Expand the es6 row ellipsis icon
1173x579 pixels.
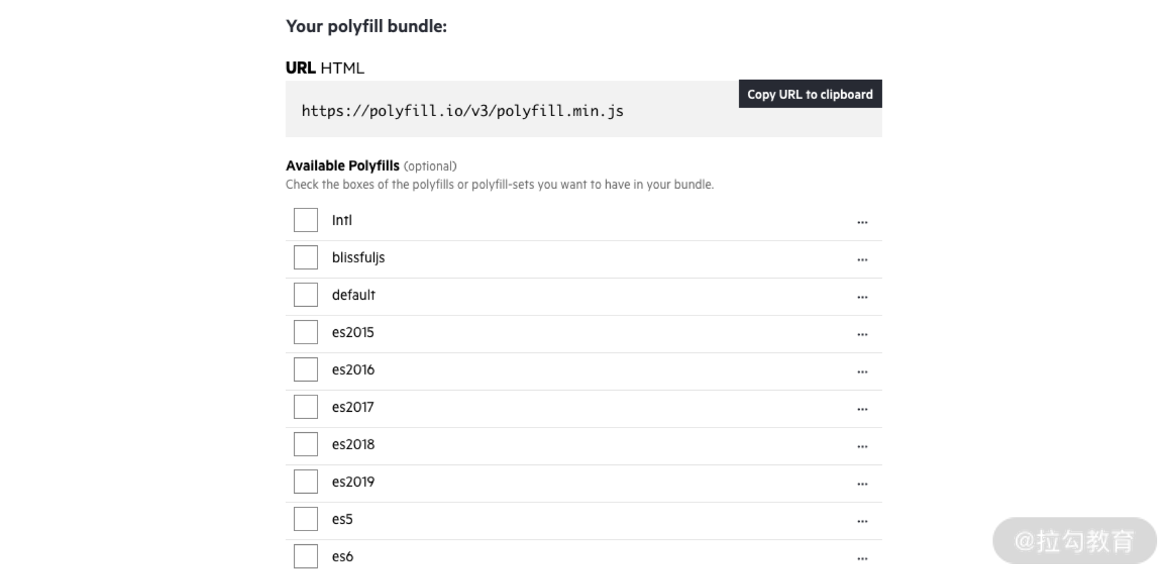tap(862, 559)
